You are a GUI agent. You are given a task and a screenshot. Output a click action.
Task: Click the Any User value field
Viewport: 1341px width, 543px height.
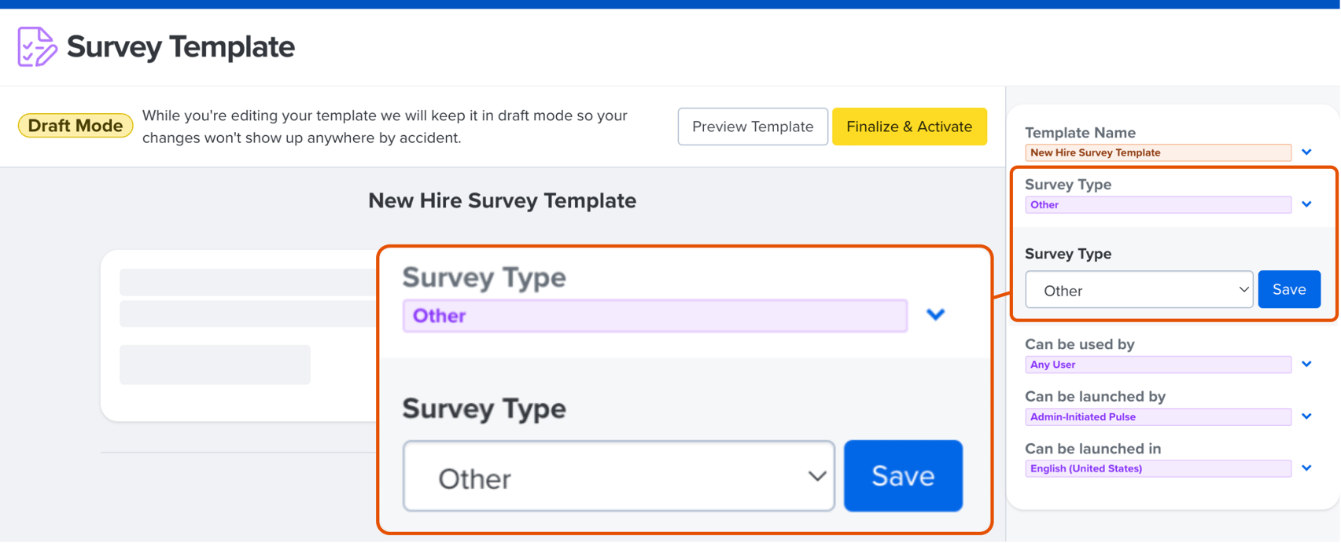point(1157,364)
